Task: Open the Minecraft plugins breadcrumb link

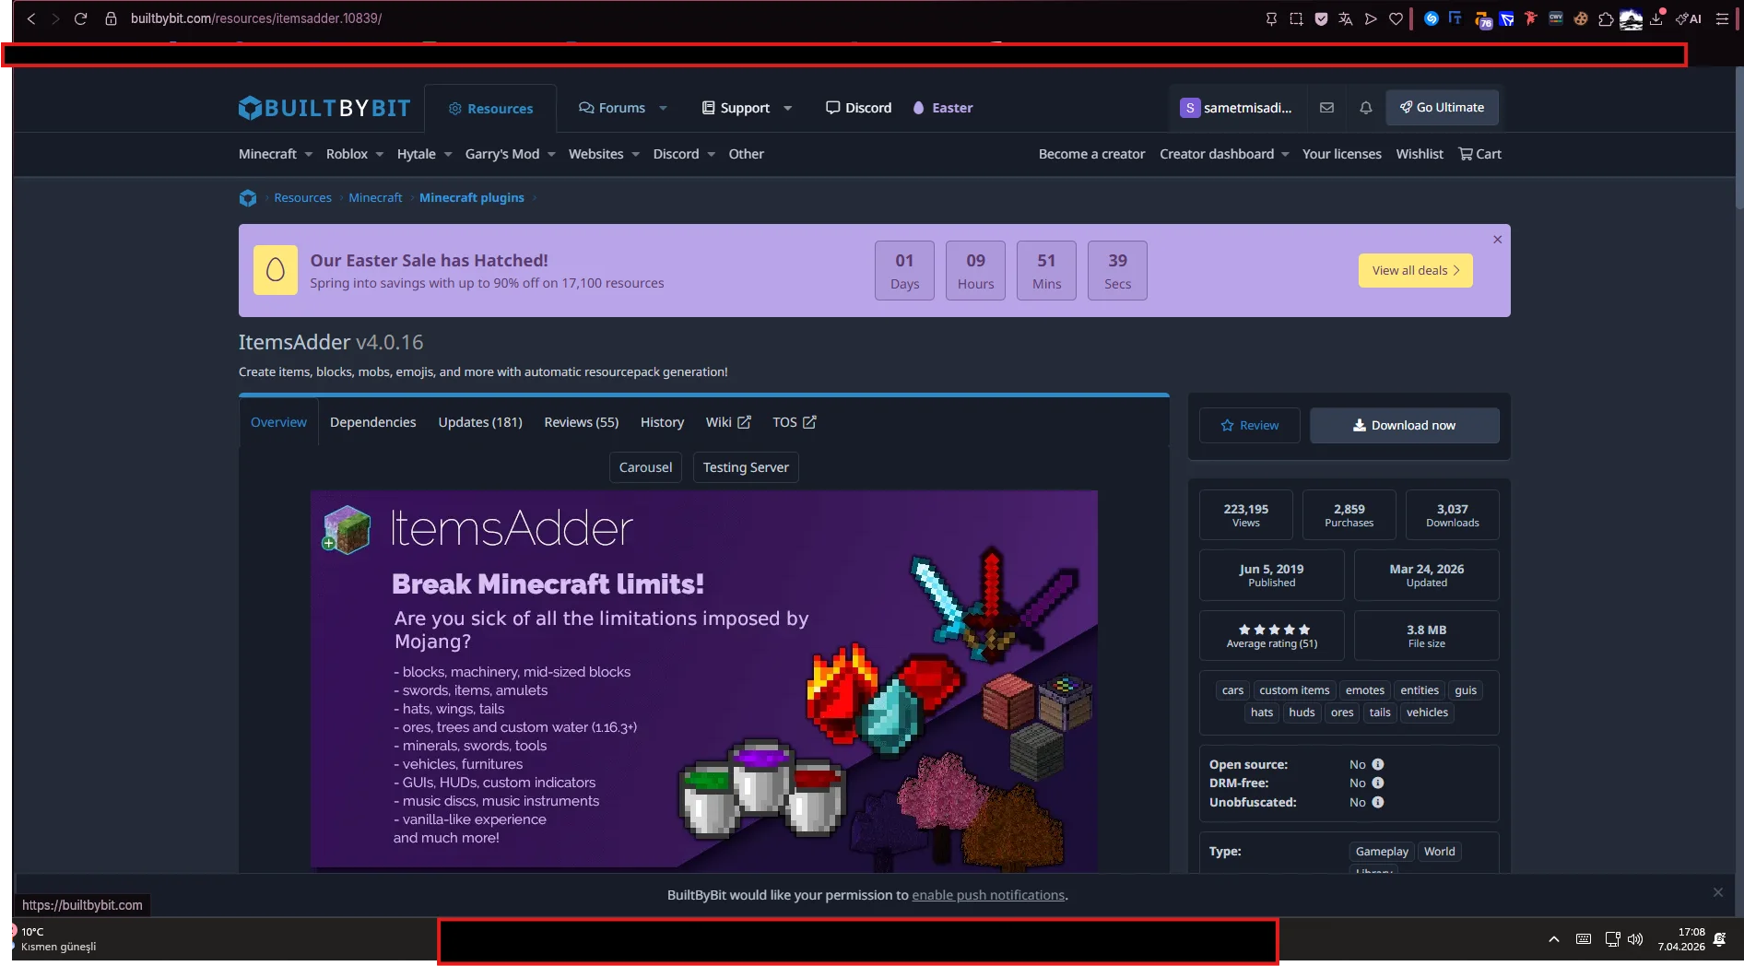Action: [x=472, y=198]
